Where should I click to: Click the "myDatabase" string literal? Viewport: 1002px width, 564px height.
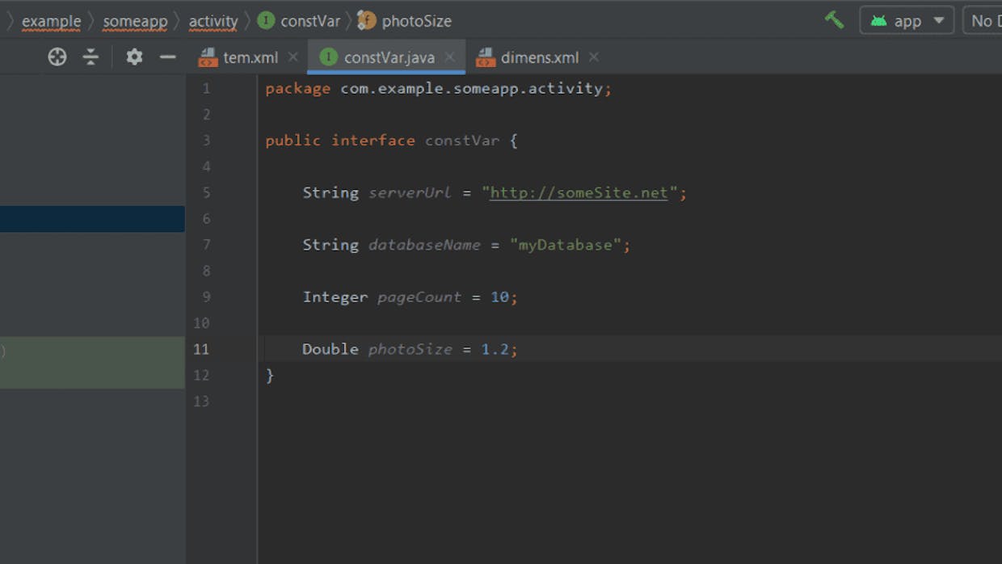coord(566,245)
